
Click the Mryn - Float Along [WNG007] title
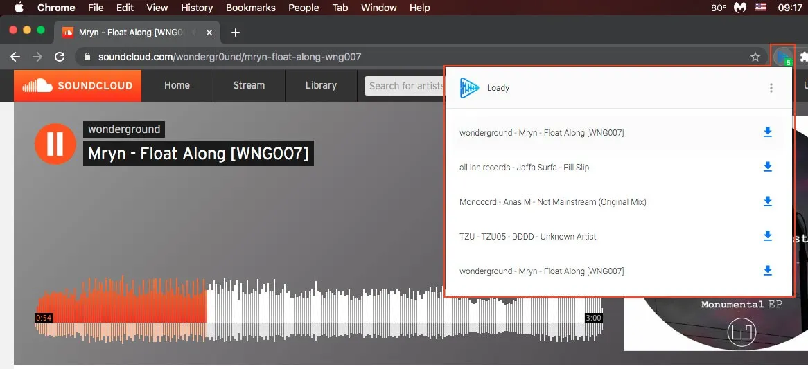pos(198,154)
